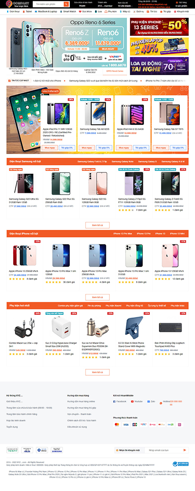Click Xem tất cả under Samsung phones

coord(97,225)
